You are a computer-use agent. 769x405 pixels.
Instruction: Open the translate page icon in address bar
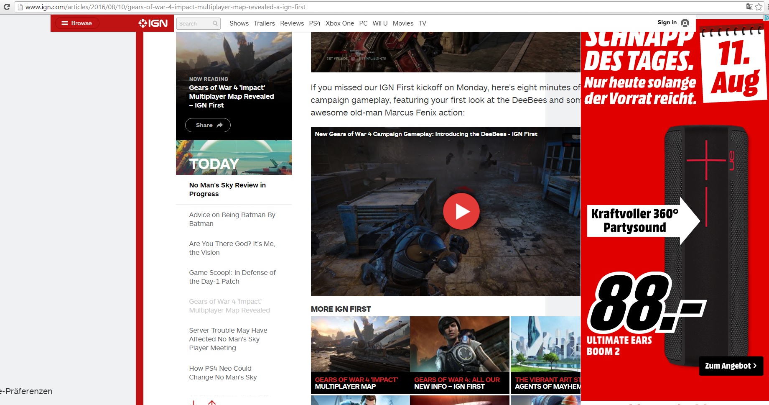(750, 7)
